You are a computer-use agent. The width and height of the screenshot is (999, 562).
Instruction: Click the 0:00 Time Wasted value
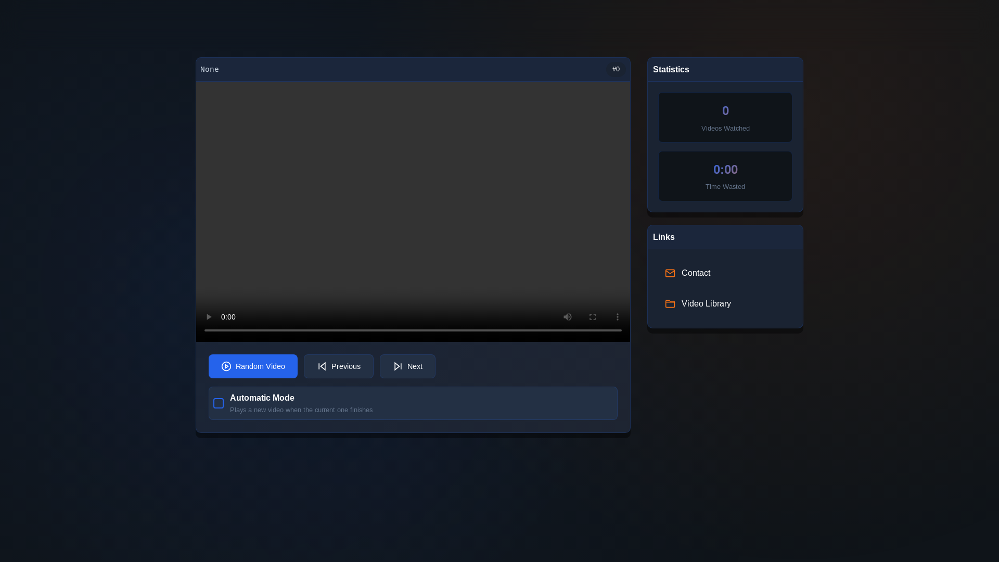click(725, 170)
